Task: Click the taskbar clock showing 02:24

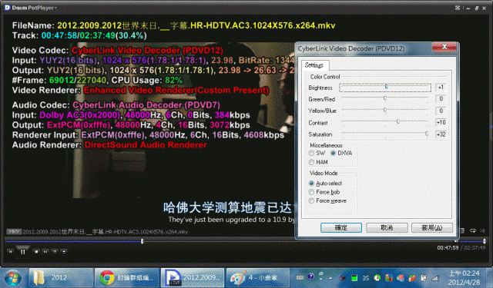Action: (464, 277)
